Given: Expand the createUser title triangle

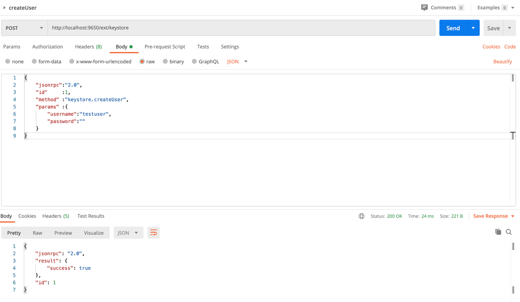Looking at the screenshot, I should click(4, 8).
